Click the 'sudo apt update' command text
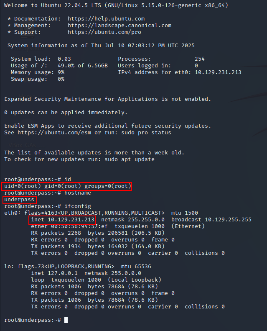 pos(130,159)
